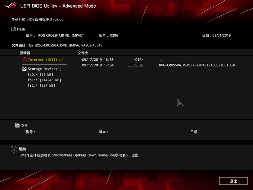Select the fs2:\ [297 MB] drive
Screen dimensions: 253x190
(x=41, y=85)
